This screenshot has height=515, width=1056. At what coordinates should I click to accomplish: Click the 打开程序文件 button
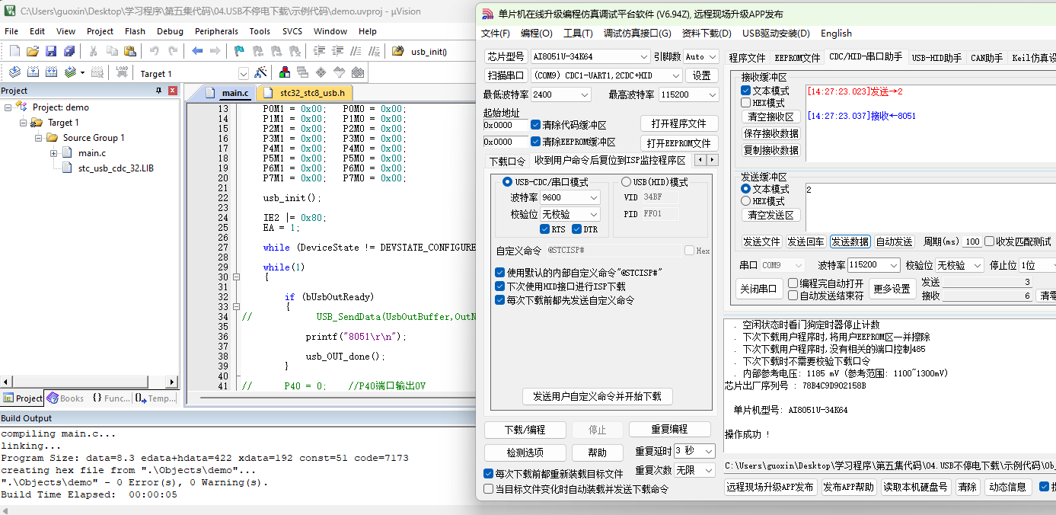pyautogui.click(x=678, y=123)
